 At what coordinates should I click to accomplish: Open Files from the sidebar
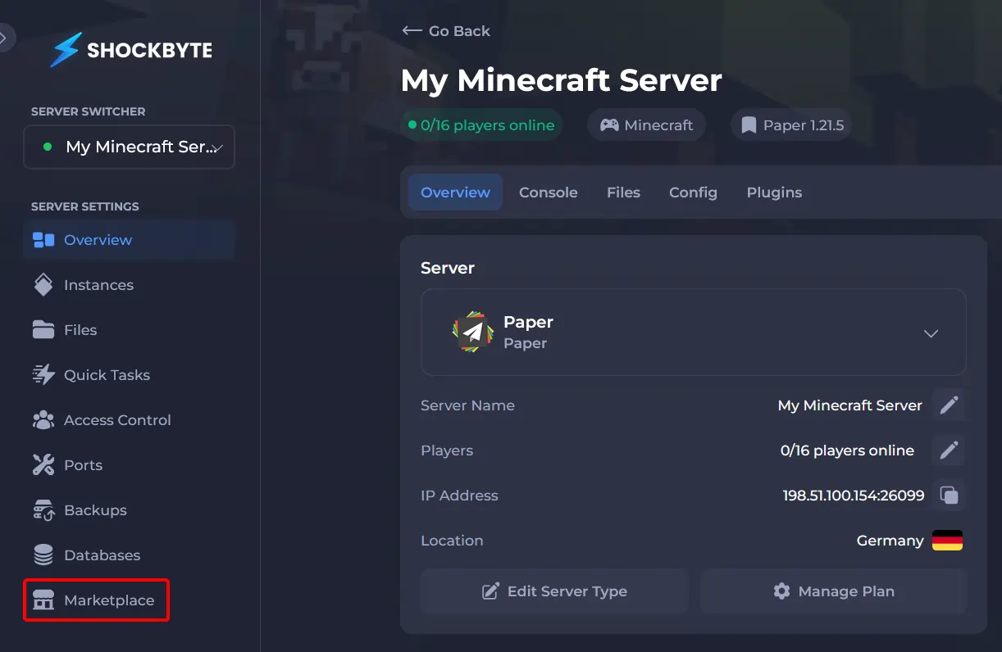[80, 330]
